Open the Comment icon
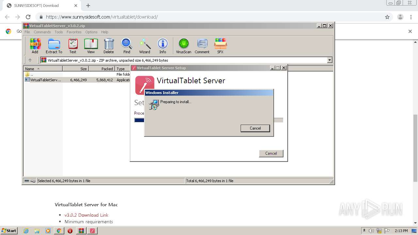Screen dimensions: 418x235 [x=202, y=46]
